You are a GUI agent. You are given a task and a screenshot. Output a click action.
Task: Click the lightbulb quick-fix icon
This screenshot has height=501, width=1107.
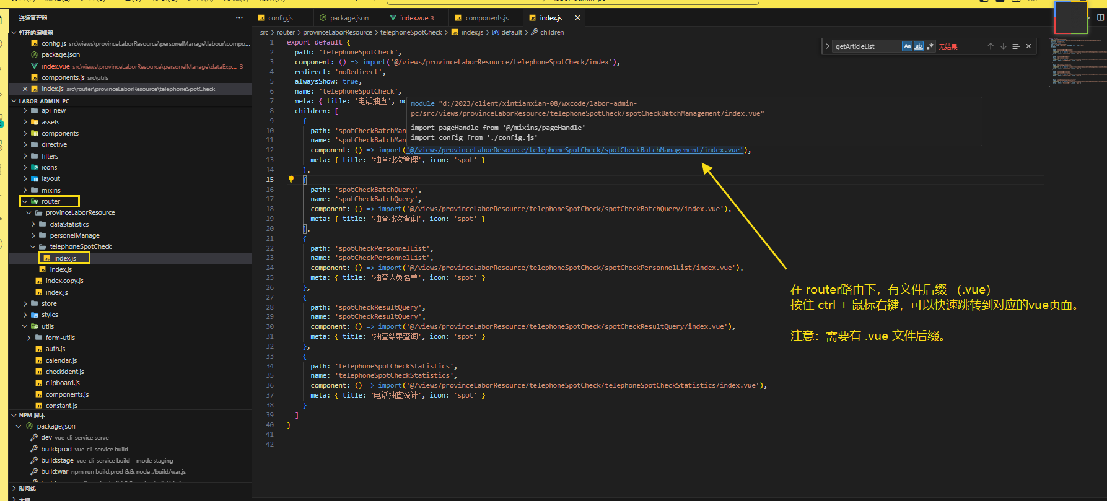(291, 179)
